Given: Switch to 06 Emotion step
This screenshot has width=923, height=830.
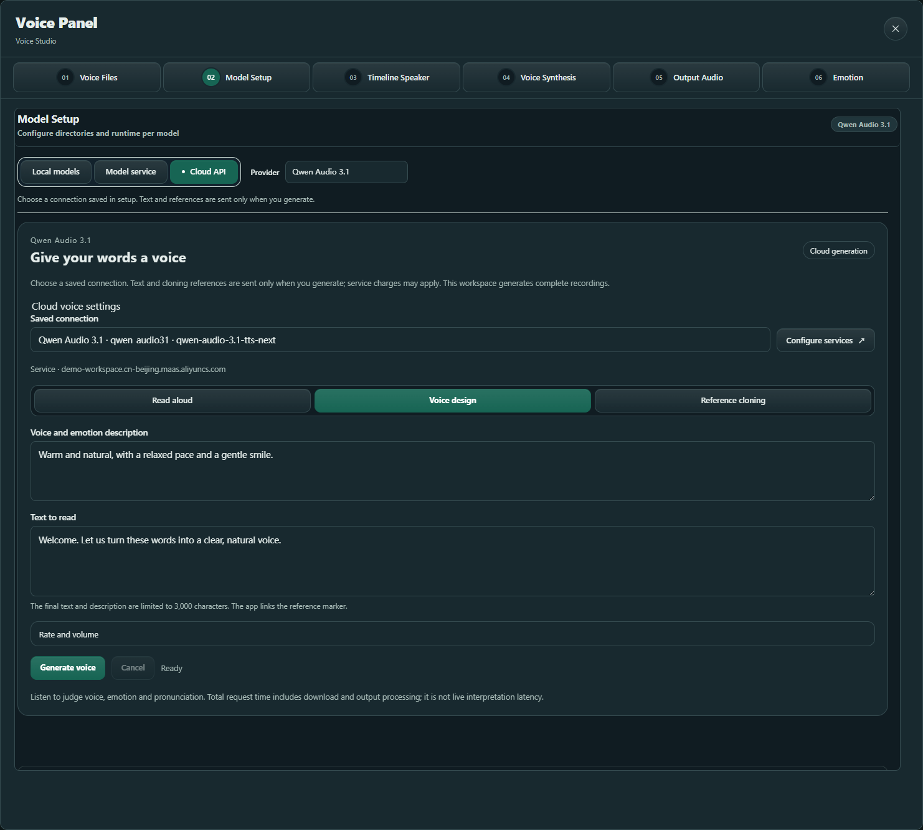Looking at the screenshot, I should 836,77.
